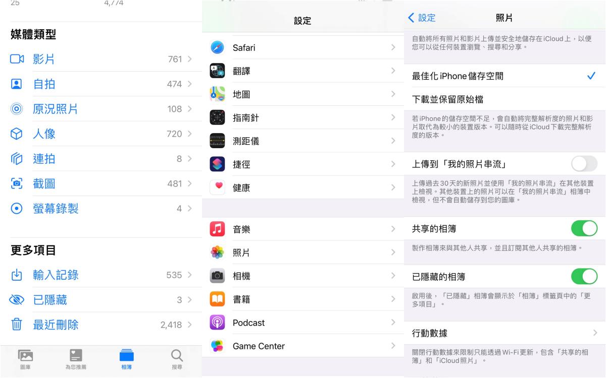
Task: Open the Translate (翻譯) app icon
Action: (x=217, y=71)
